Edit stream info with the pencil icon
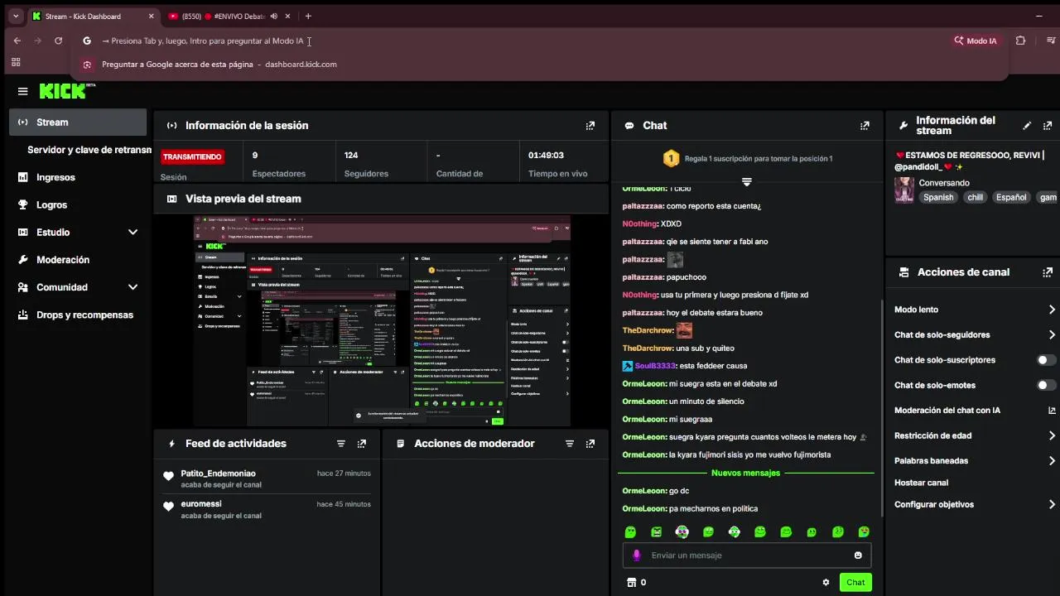Screen dimensions: 1060x596 click(1027, 126)
